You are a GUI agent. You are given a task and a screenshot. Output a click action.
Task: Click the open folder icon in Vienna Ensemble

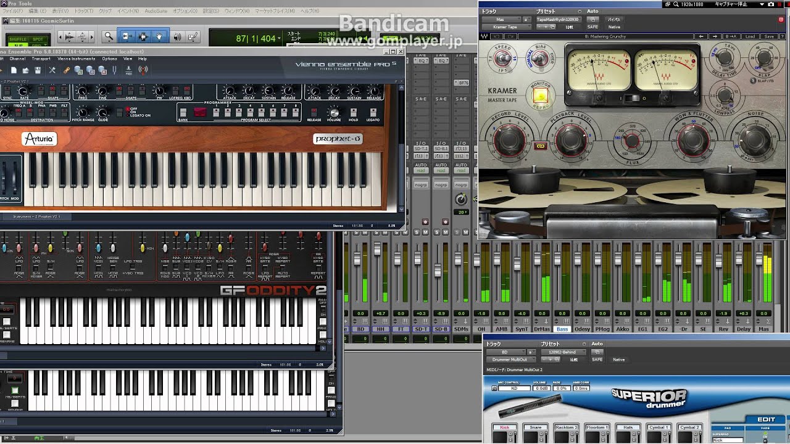click(25, 70)
